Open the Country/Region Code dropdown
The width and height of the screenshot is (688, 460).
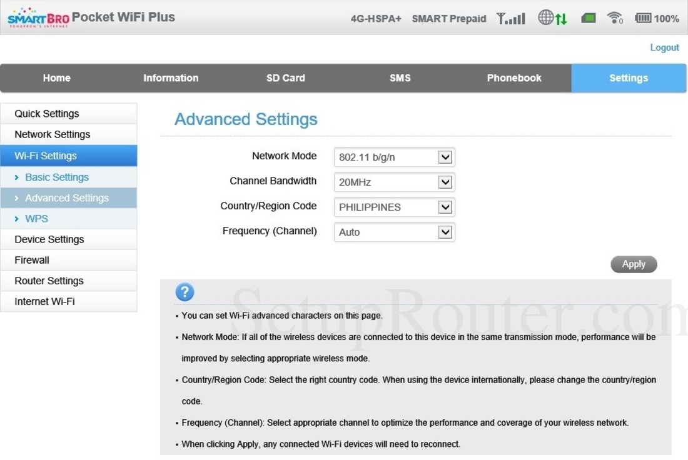tap(395, 207)
